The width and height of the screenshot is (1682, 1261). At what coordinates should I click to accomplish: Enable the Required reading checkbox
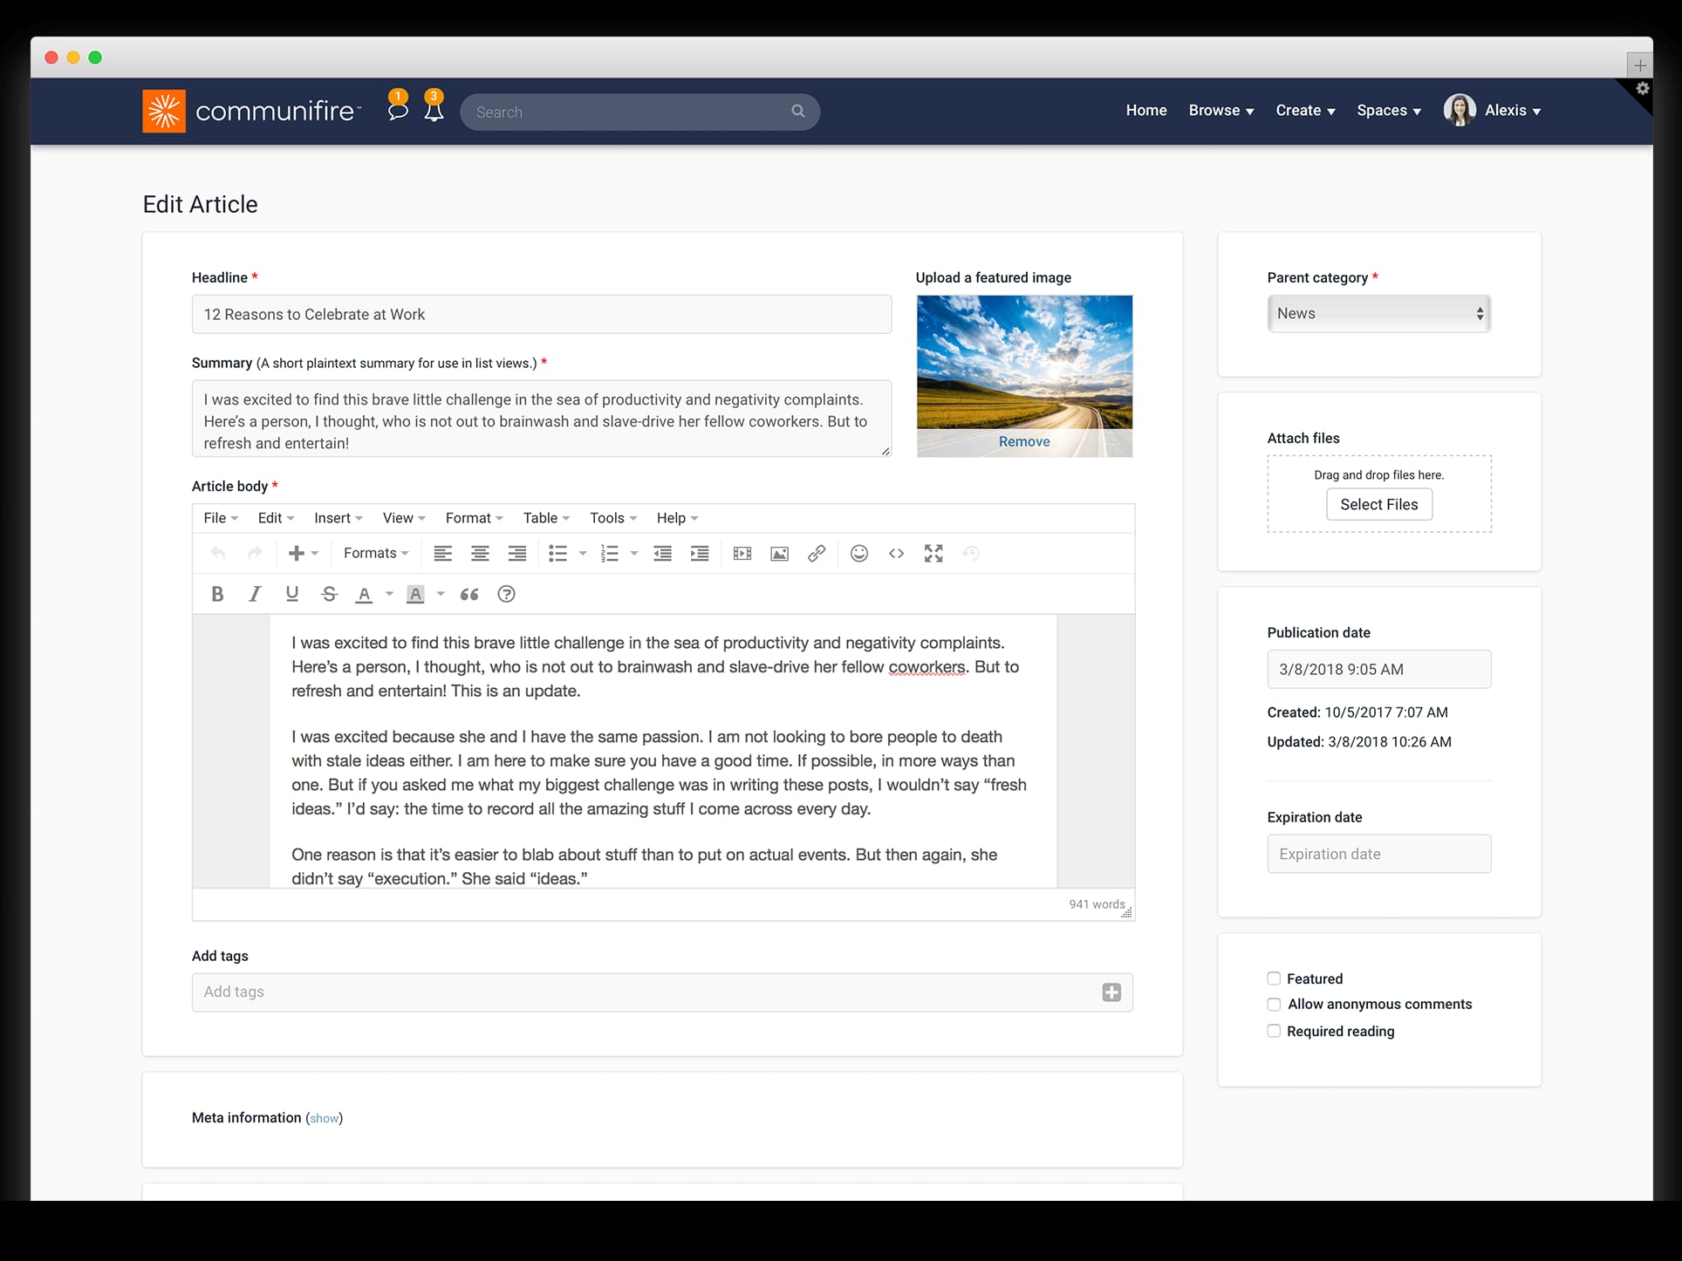pos(1274,1031)
